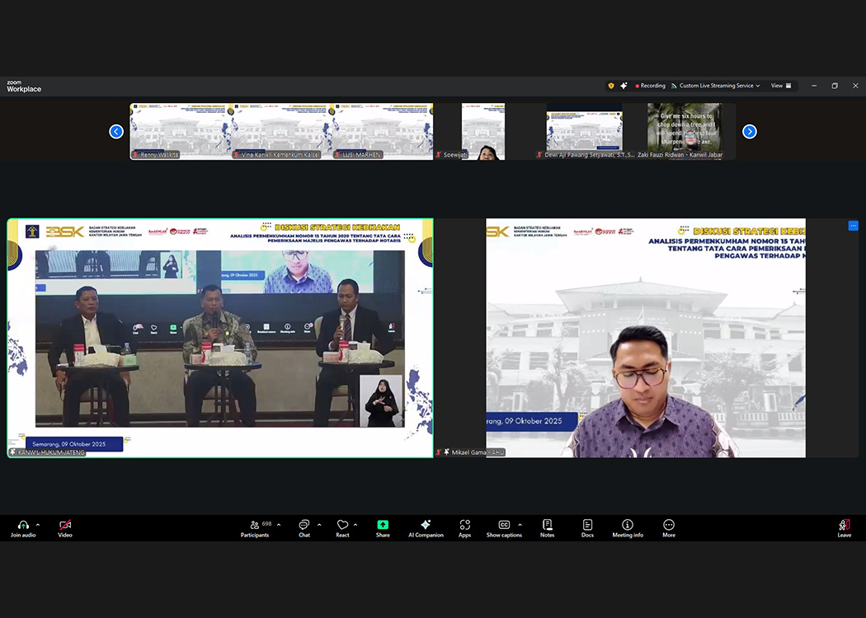Screen dimensions: 866x618
Task: Select Zaki Fauzi Ridwan's video thumbnail
Action: click(684, 130)
